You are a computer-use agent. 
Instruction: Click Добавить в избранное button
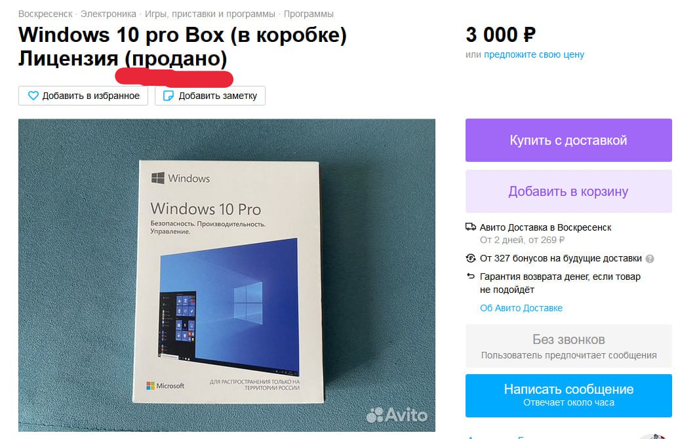coord(83,96)
